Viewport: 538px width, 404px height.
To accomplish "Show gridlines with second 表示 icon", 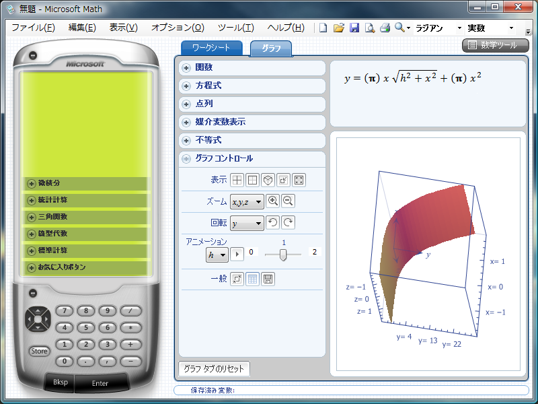I will click(253, 180).
